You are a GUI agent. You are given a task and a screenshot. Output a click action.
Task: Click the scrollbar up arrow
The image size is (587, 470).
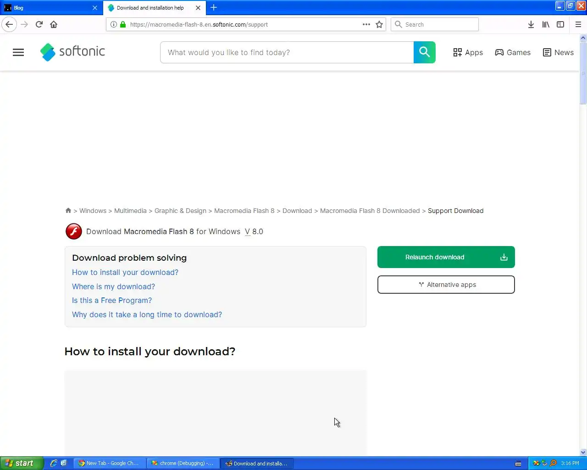[583, 38]
